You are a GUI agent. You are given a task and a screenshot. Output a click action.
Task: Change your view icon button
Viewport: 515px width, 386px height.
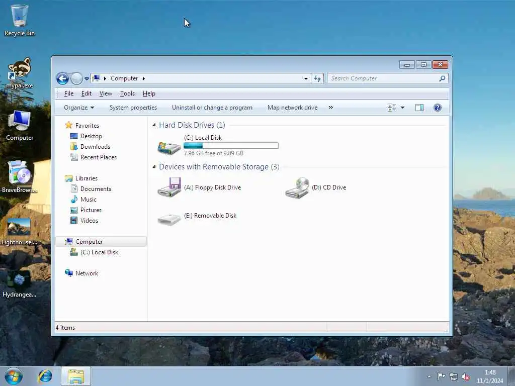391,108
